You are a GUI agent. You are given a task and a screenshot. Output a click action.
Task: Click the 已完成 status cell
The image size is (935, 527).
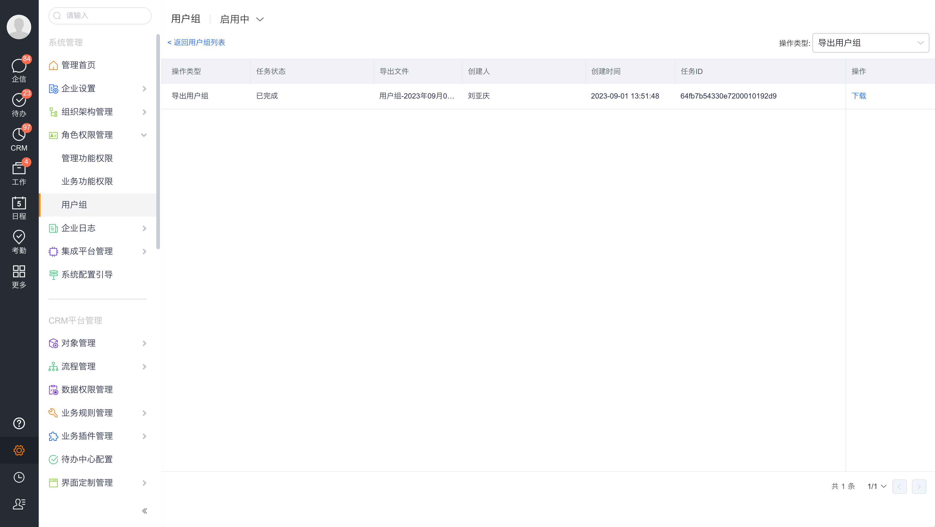point(267,96)
